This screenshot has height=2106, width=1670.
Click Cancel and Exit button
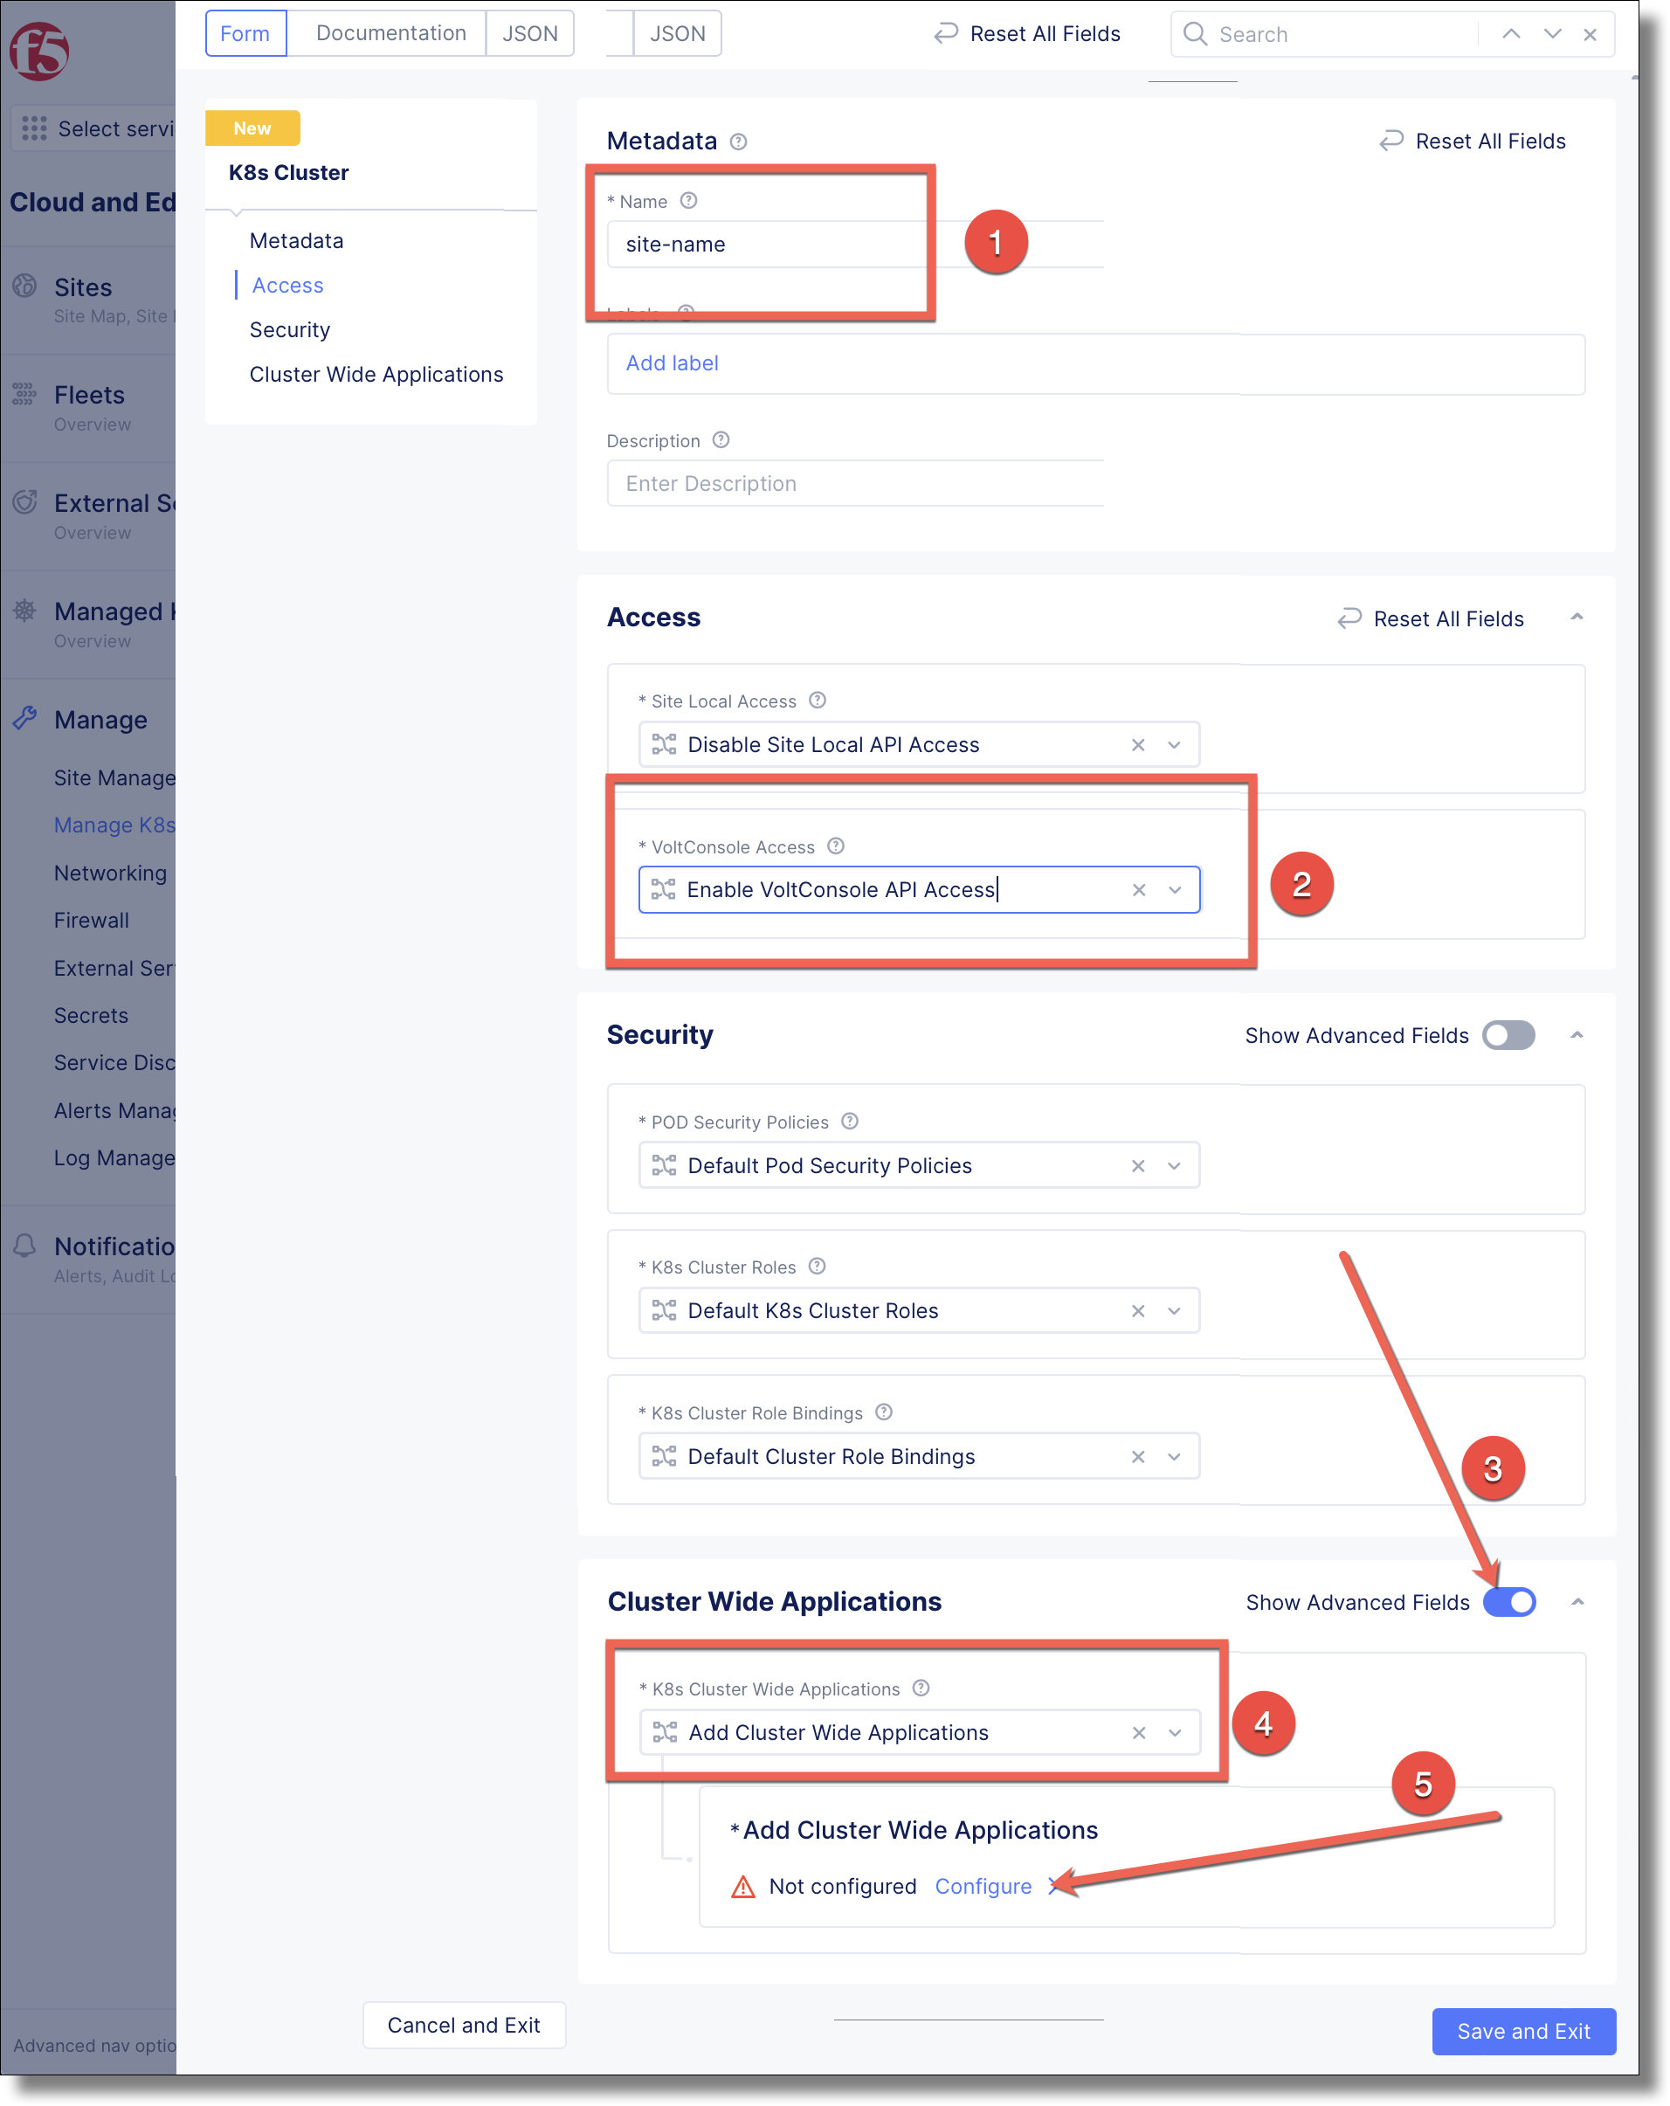point(464,2025)
